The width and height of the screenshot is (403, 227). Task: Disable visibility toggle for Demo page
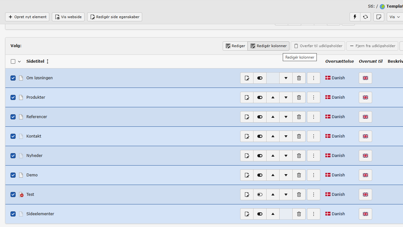point(260,175)
